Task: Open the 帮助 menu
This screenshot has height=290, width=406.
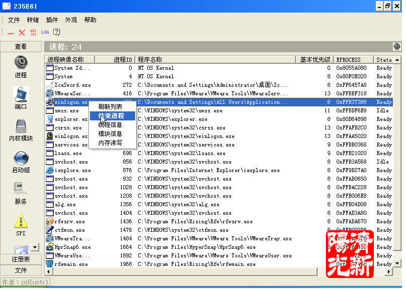Action: [90, 20]
